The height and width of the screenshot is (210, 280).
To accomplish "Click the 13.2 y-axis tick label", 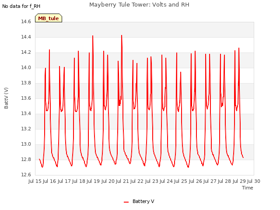I will coord(26,129).
